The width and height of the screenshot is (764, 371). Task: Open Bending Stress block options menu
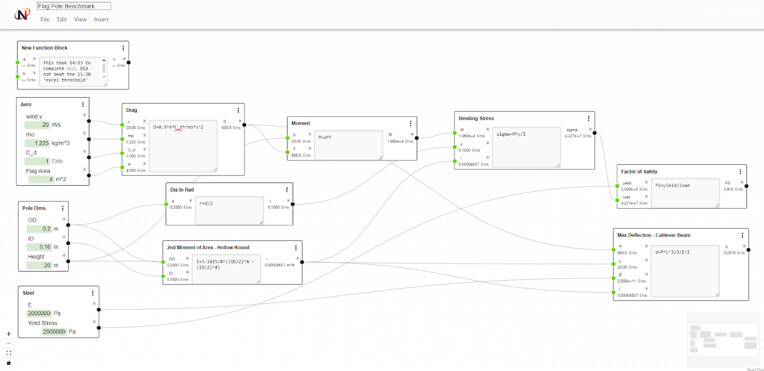[x=589, y=118]
